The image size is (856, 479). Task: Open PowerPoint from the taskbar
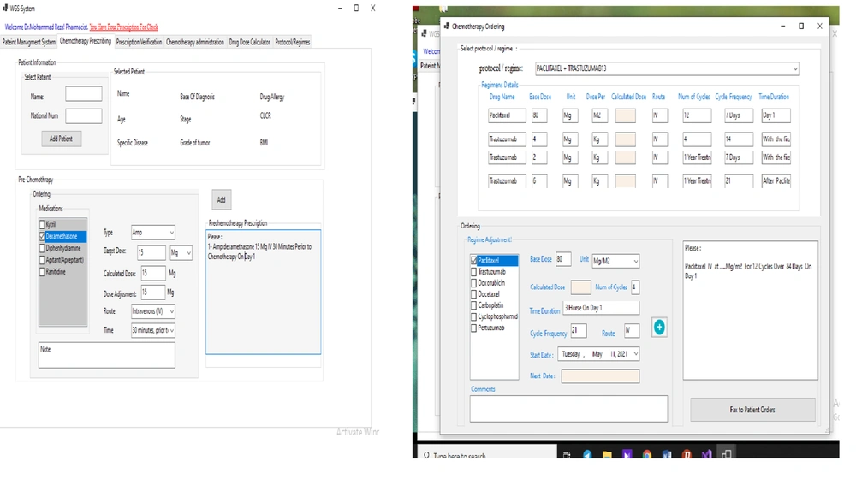pos(687,454)
